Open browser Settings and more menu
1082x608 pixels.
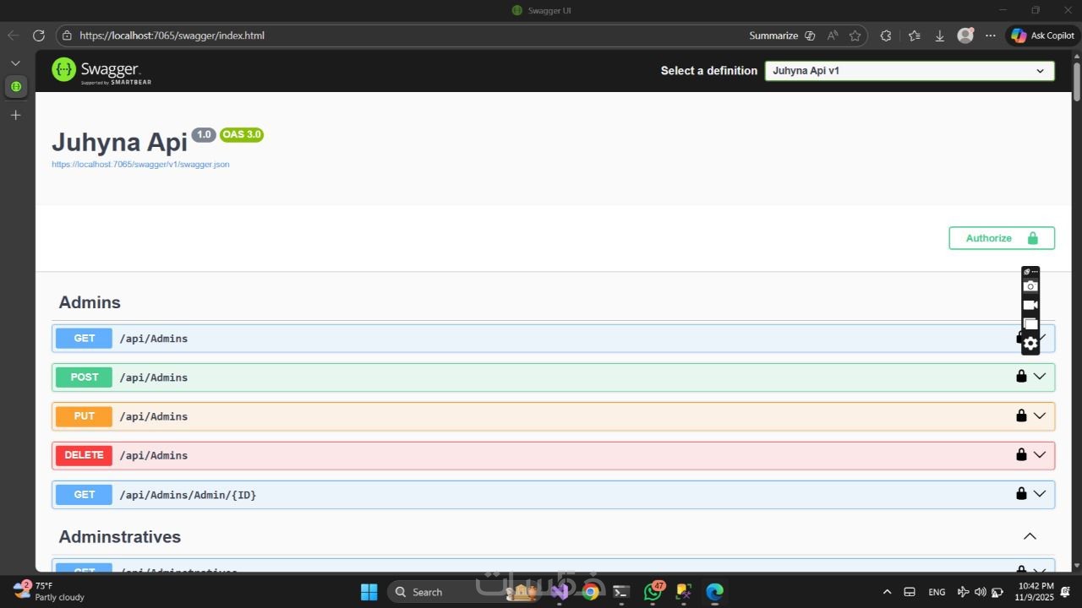(991, 35)
